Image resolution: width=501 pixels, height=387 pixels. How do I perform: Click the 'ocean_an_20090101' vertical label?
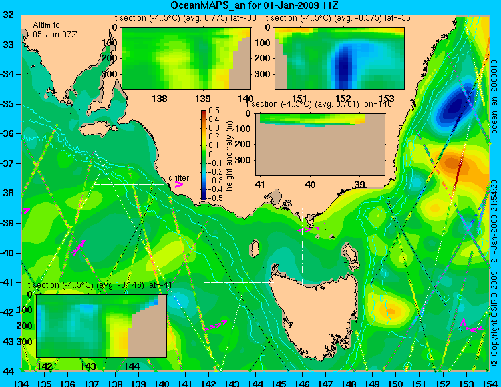pos(494,95)
